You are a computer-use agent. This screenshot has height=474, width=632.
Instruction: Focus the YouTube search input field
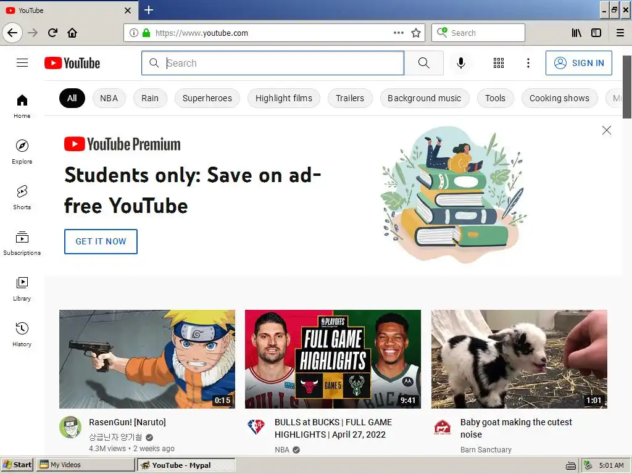[x=272, y=63]
